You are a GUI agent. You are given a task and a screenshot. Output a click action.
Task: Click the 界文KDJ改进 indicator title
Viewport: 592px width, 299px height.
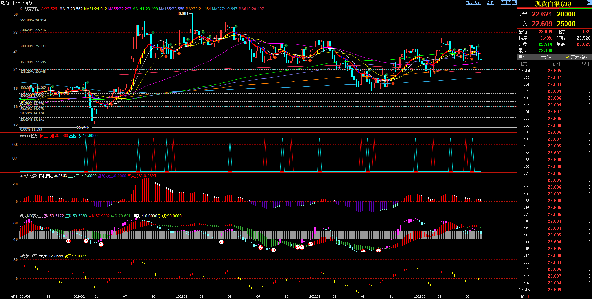[x=30, y=216]
